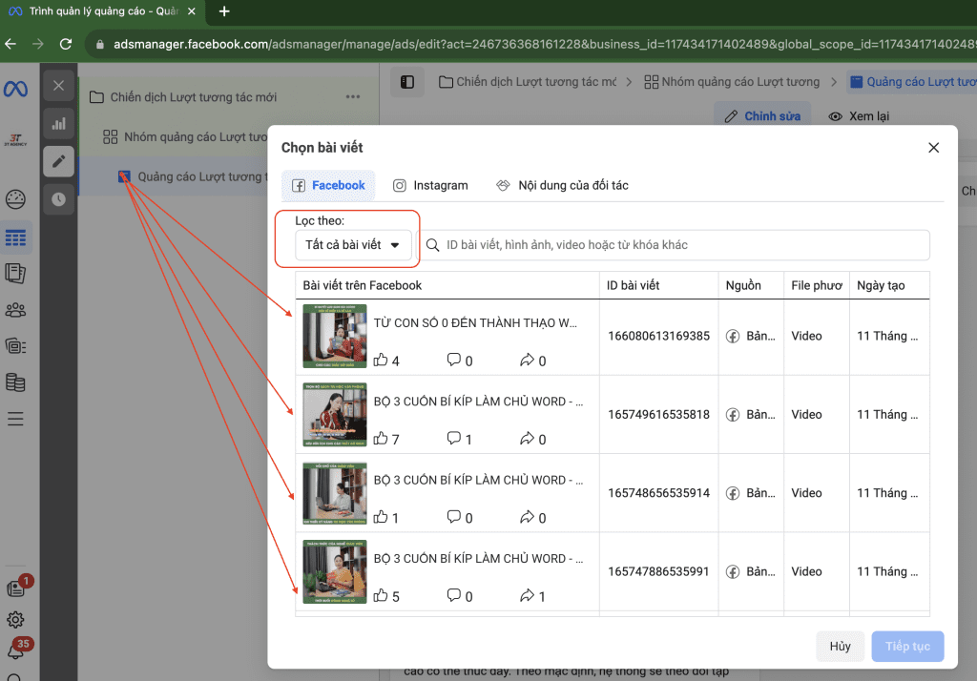The height and width of the screenshot is (681, 977).
Task: Open the account overview gauge icon
Action: (15, 199)
